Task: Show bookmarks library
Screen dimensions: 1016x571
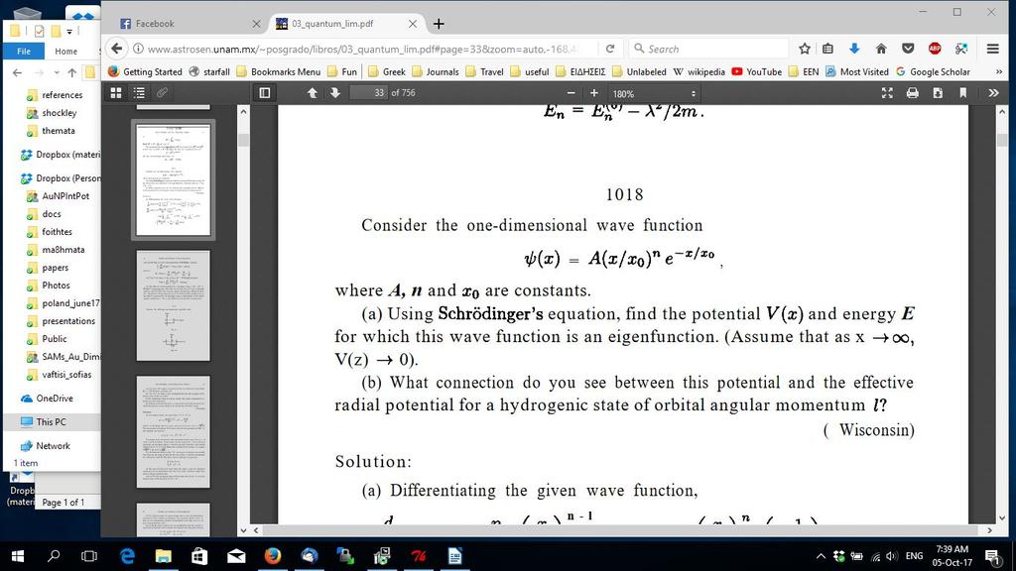Action: (x=827, y=49)
